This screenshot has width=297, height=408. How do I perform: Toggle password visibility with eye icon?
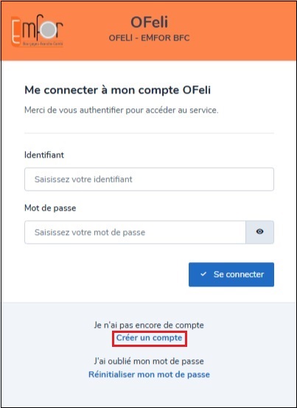point(259,232)
